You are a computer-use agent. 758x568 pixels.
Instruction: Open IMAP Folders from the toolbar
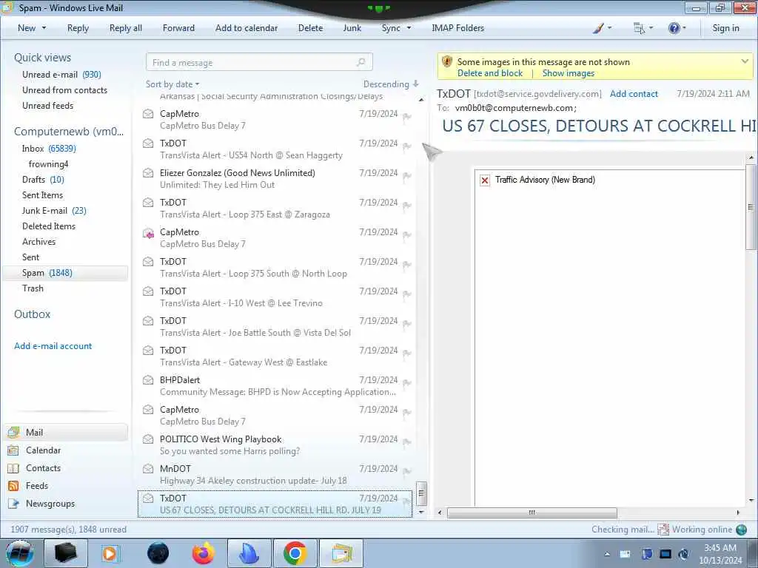pos(457,28)
